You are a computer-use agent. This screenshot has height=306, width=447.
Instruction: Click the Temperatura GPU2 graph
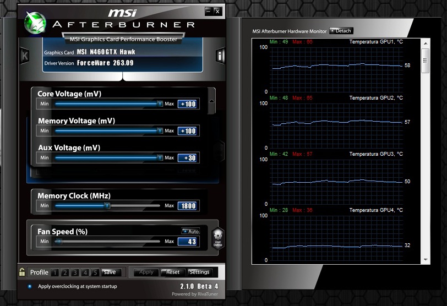[336, 125]
